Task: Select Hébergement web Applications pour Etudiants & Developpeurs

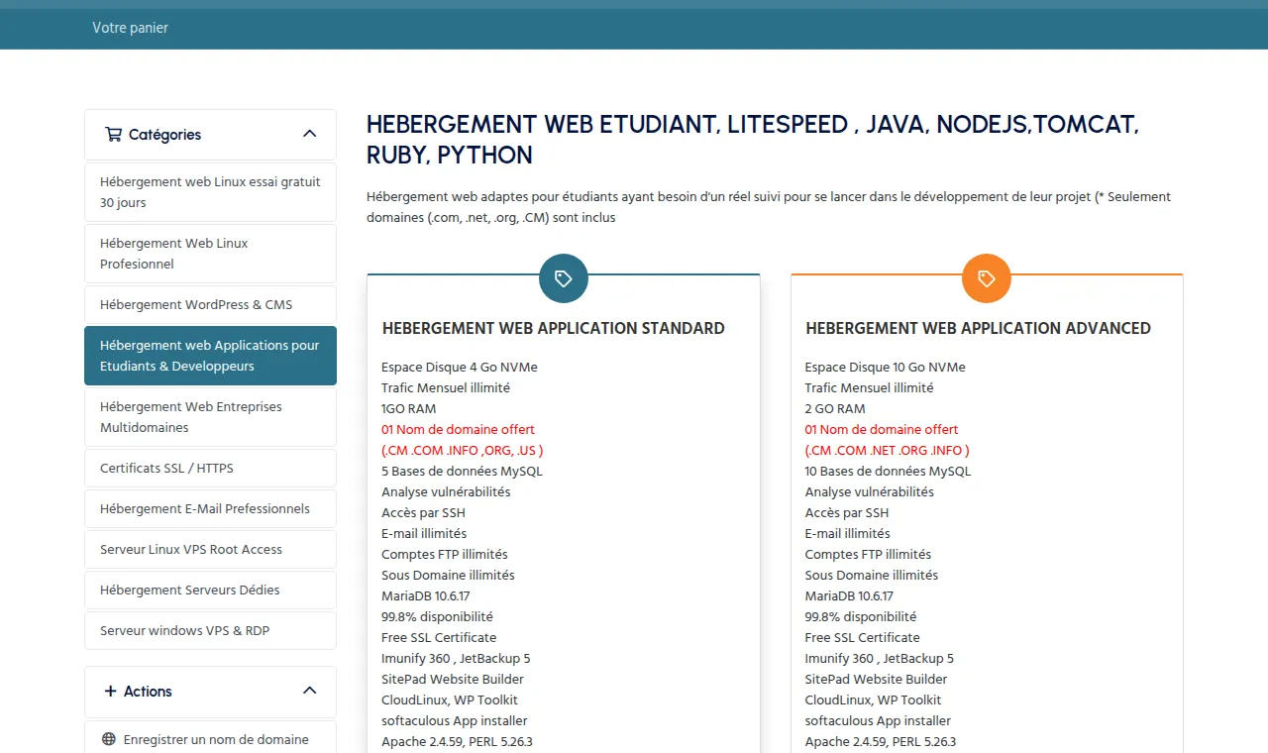Action: point(210,356)
